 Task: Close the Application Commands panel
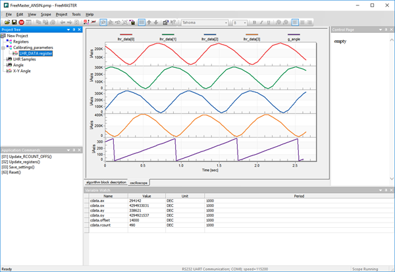[x=80, y=150]
